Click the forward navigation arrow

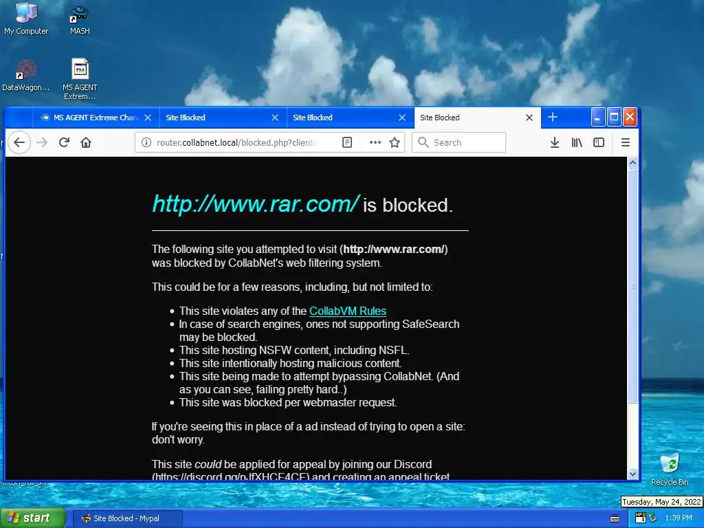tap(42, 142)
